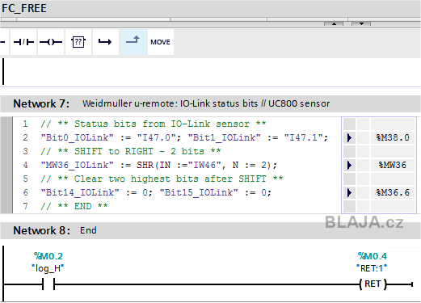This screenshot has width=421, height=303.
Task: Select the Network 7 title bar
Action: coord(210,103)
